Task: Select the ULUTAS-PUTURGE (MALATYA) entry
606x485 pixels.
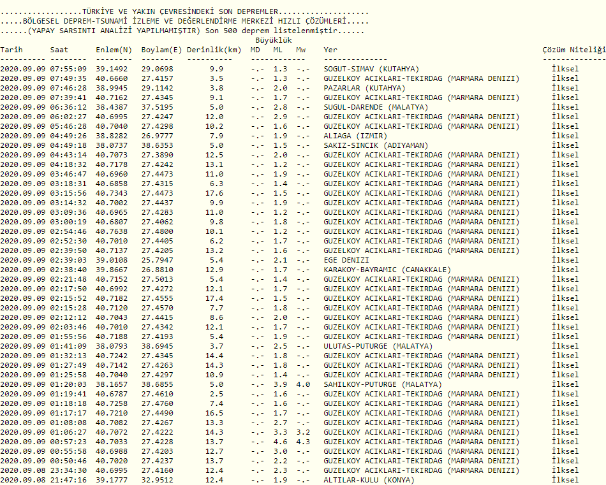Action: [x=378, y=346]
